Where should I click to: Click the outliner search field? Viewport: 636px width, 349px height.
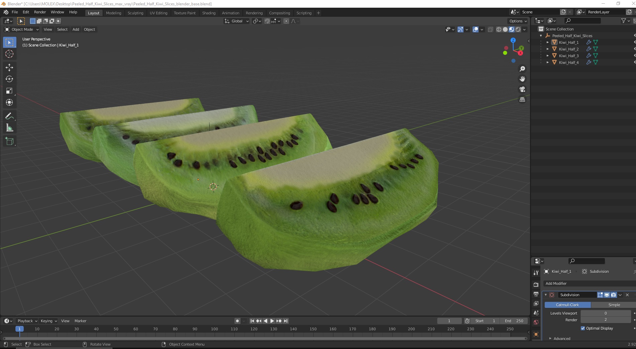(582, 21)
